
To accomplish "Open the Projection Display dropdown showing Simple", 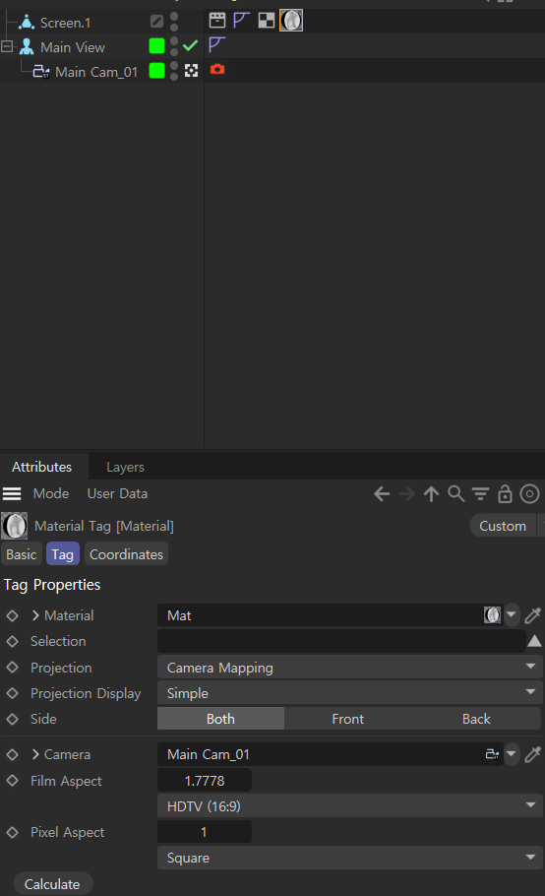I will [x=350, y=692].
